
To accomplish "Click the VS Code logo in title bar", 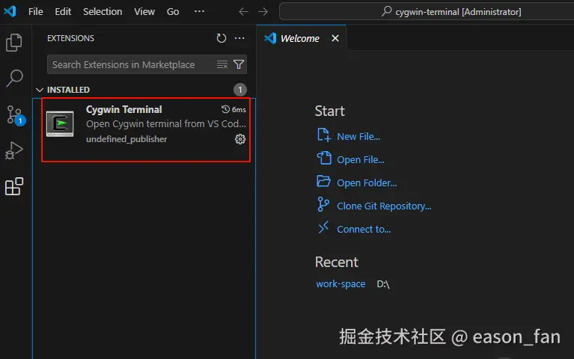I will 10,11.
